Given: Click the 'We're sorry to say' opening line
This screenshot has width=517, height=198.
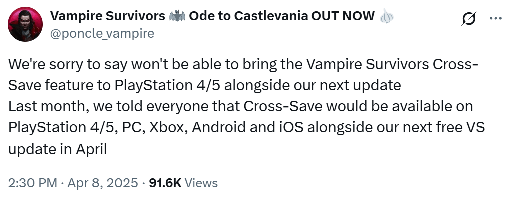Looking at the screenshot, I should [x=68, y=64].
